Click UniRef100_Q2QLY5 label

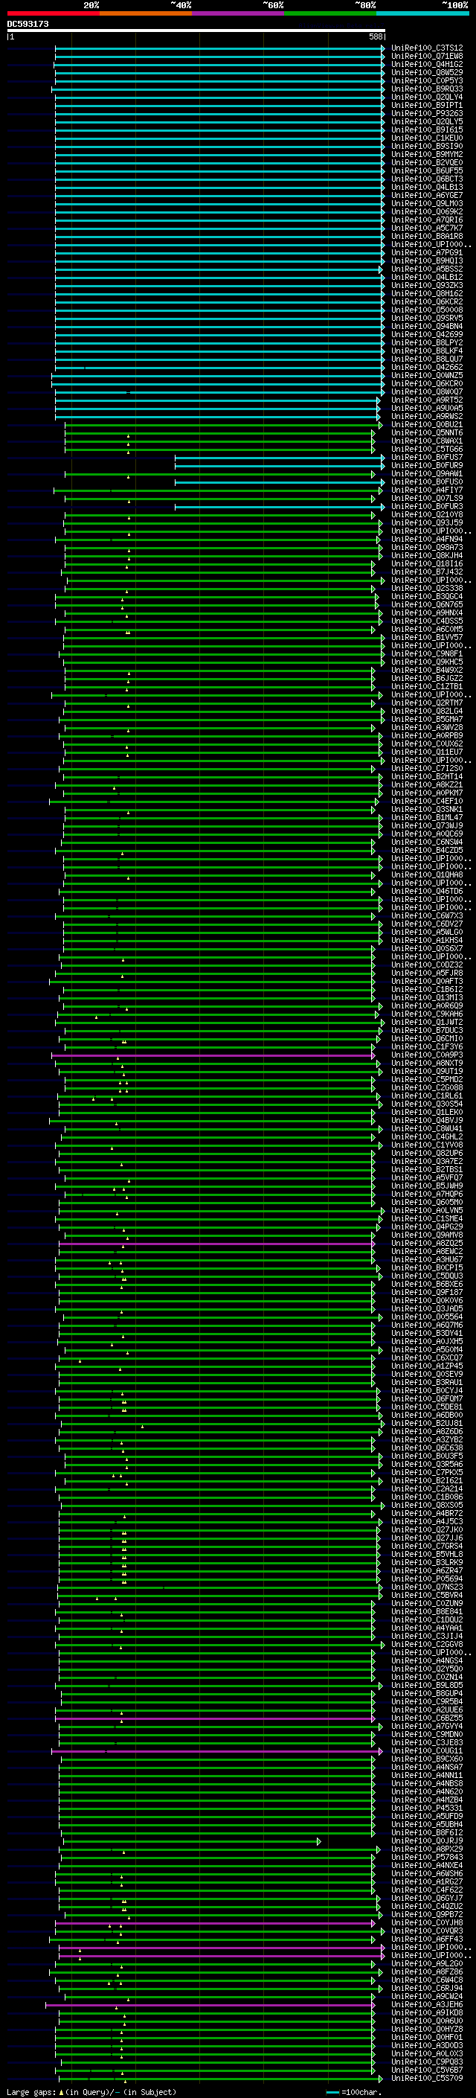[427, 121]
